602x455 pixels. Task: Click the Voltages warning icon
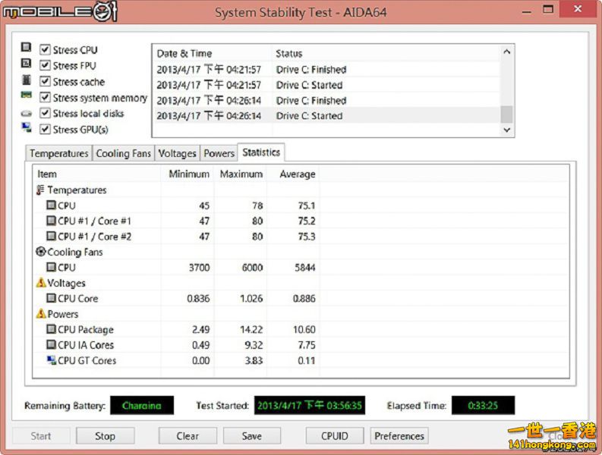coord(41,283)
